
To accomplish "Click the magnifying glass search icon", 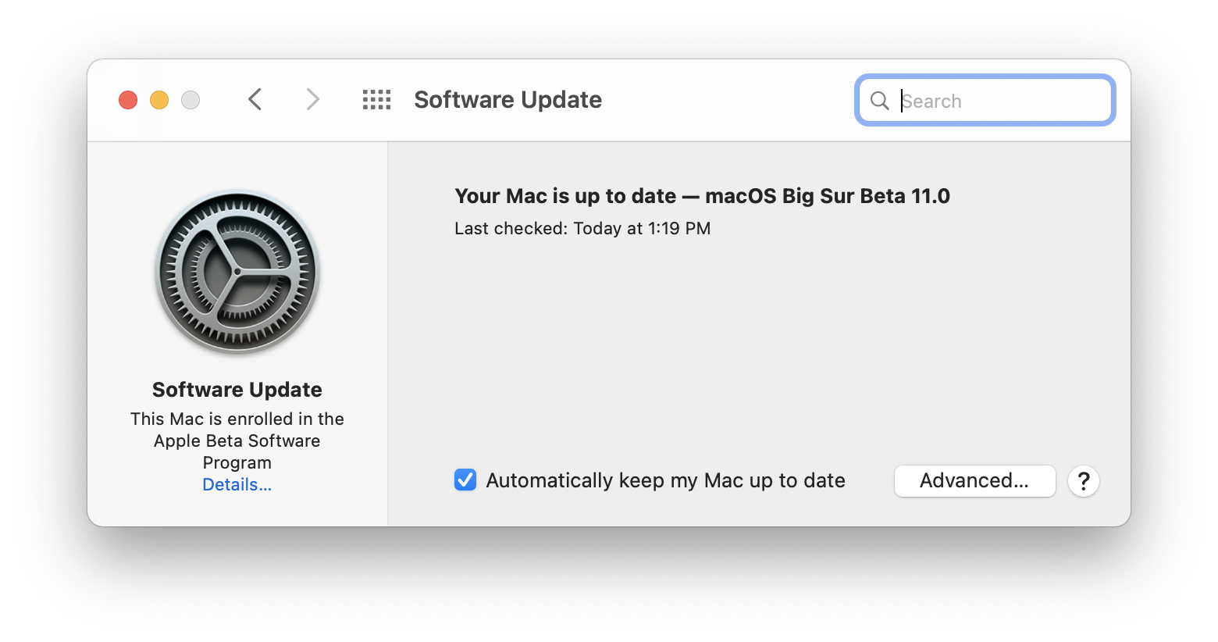I will click(x=879, y=101).
